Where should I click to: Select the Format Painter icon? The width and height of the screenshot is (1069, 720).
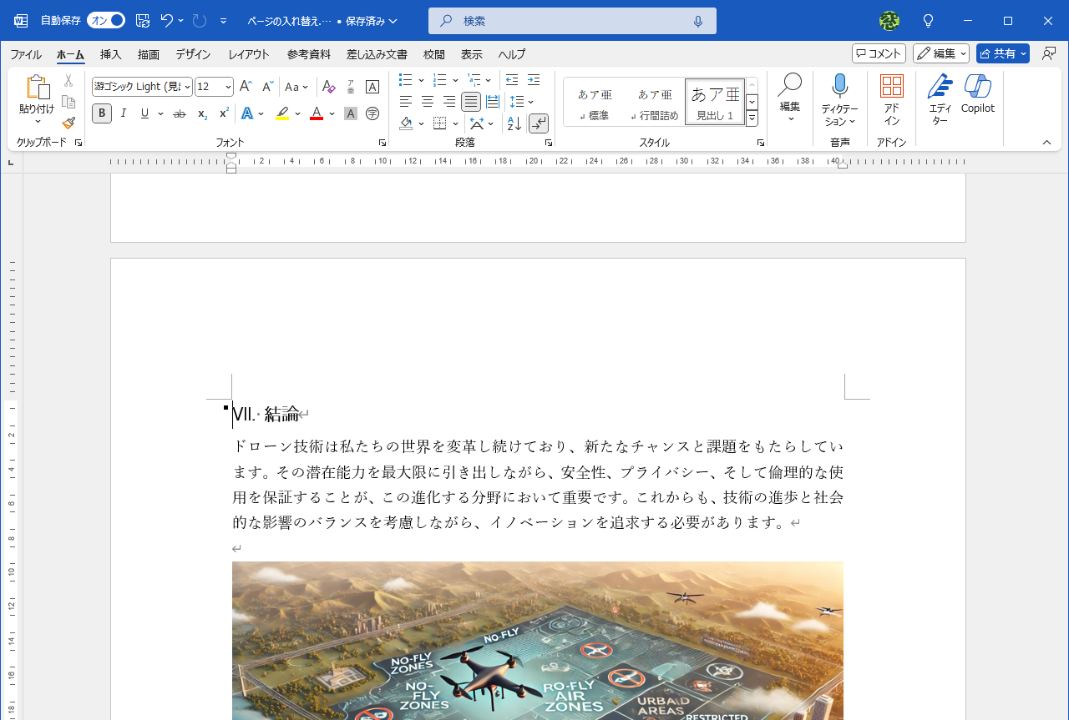coord(68,123)
